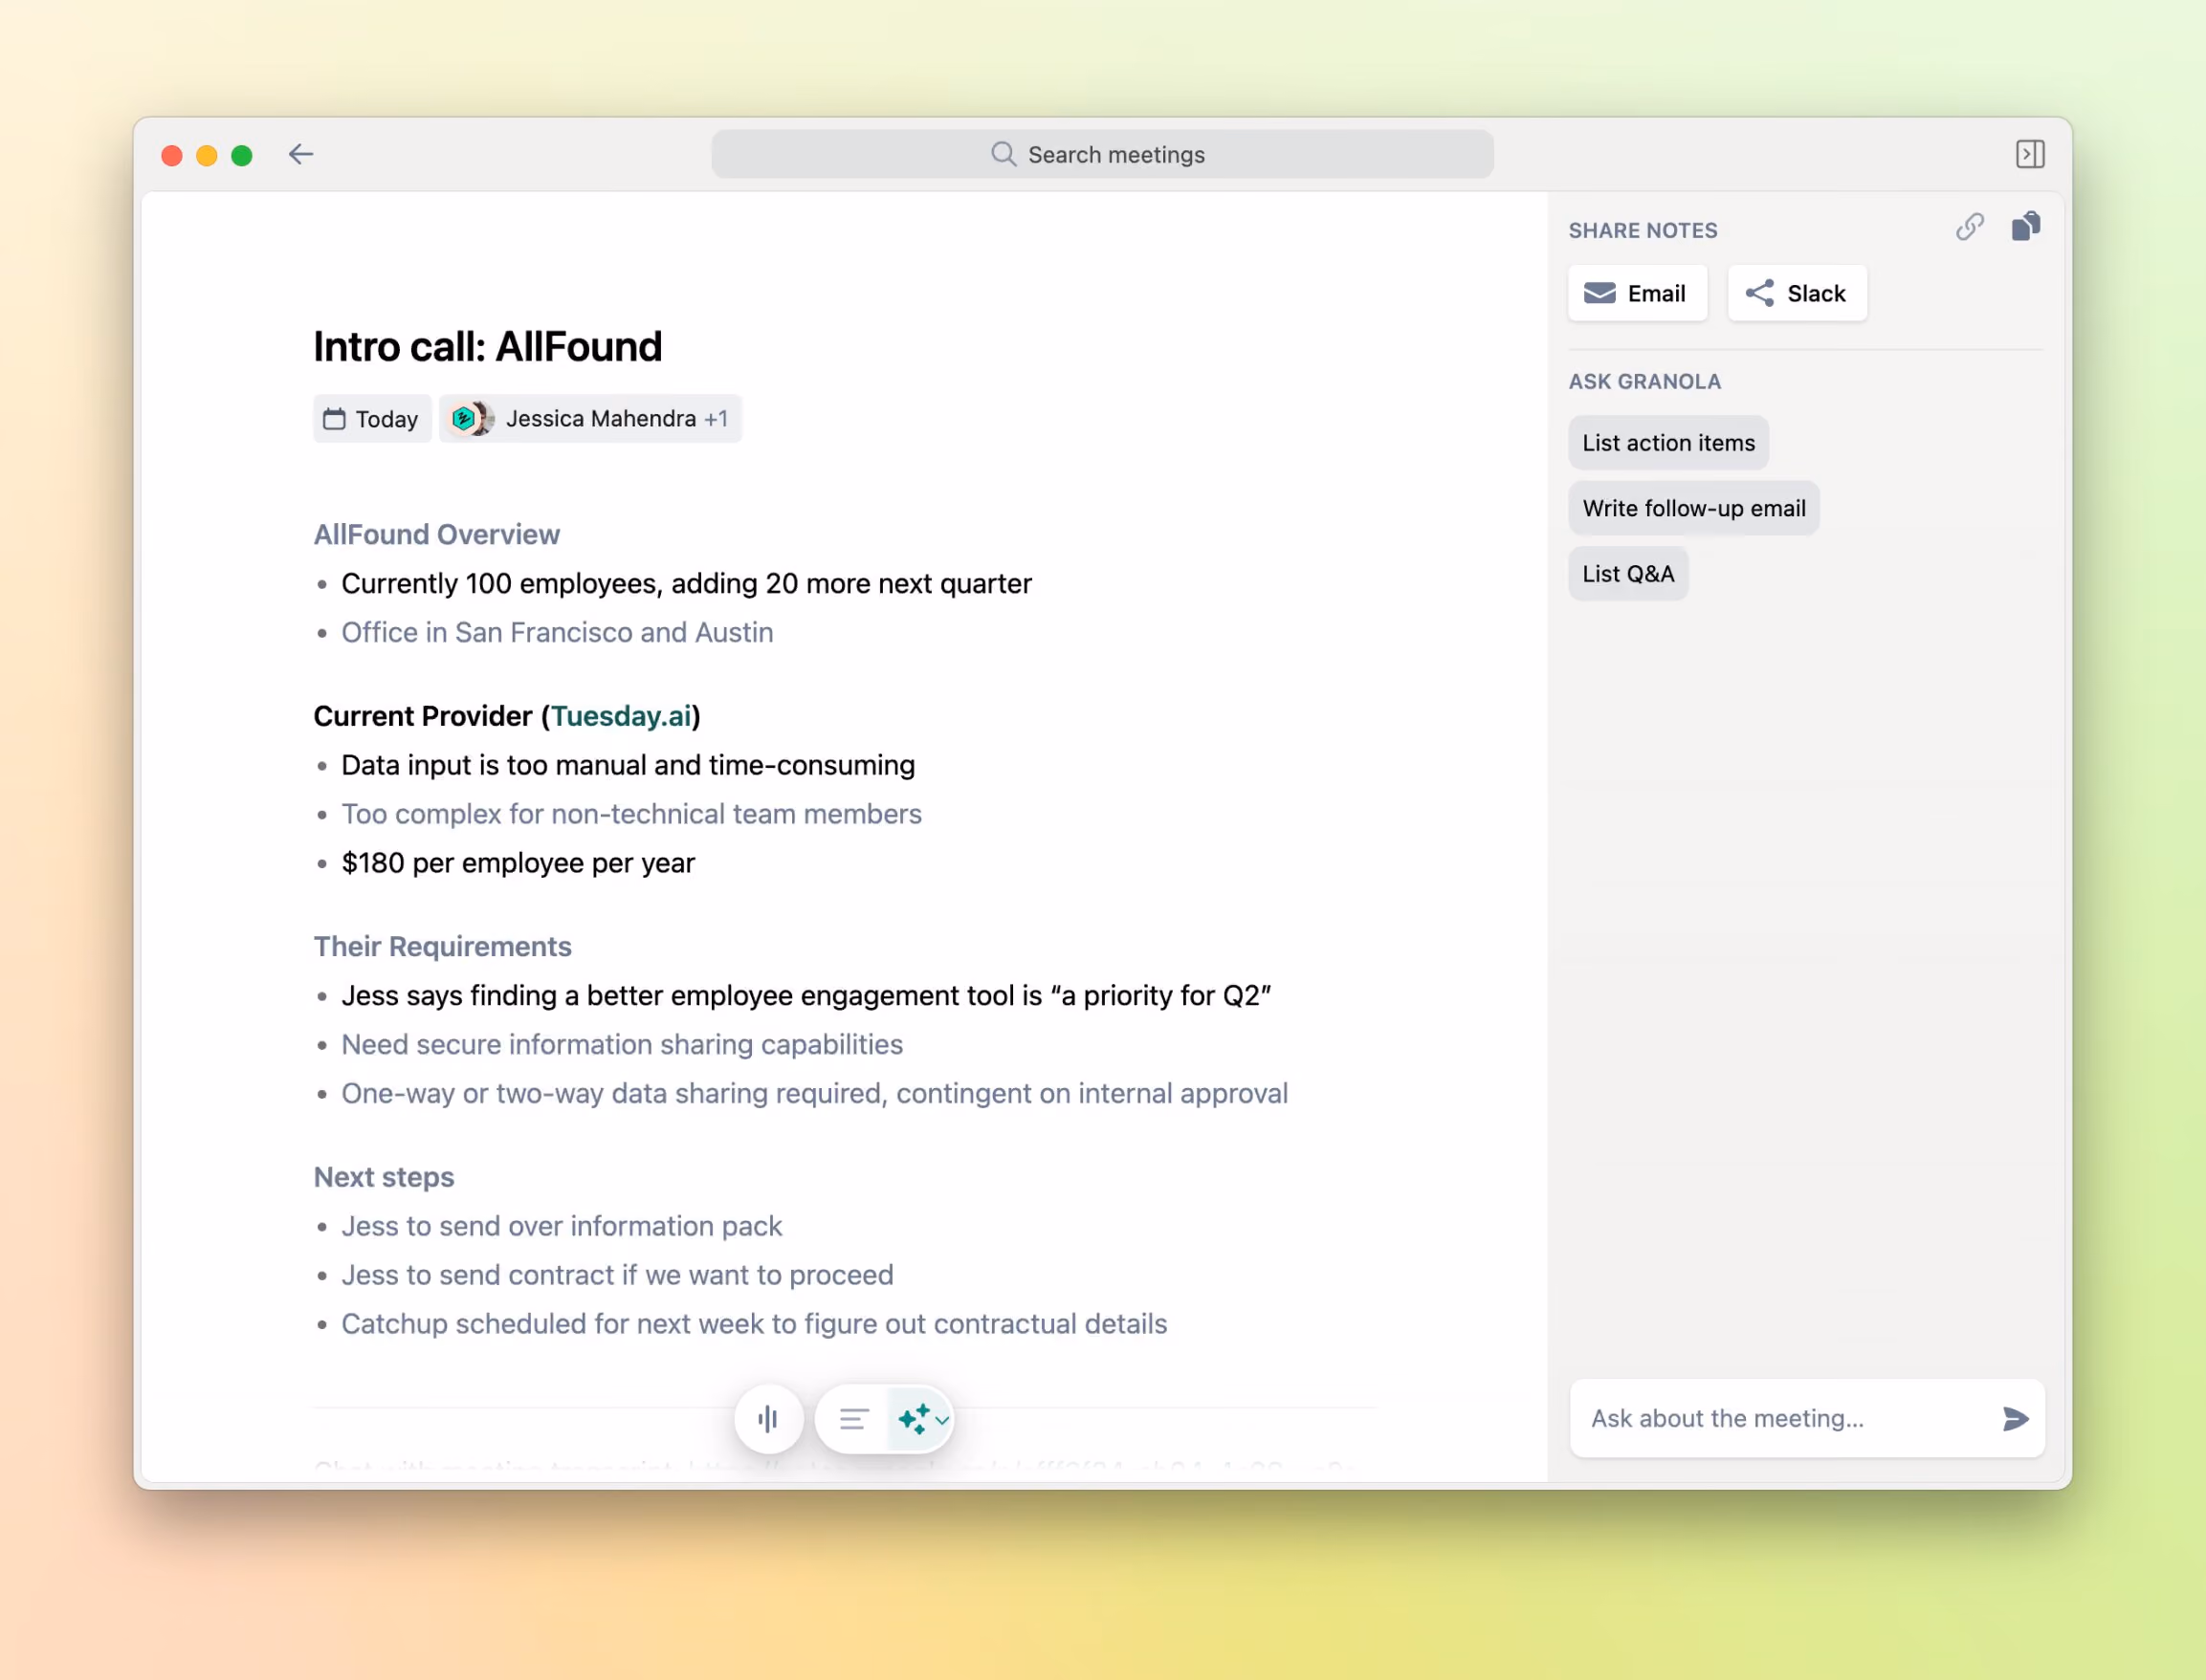Focus the Search meetings field

tap(1102, 154)
